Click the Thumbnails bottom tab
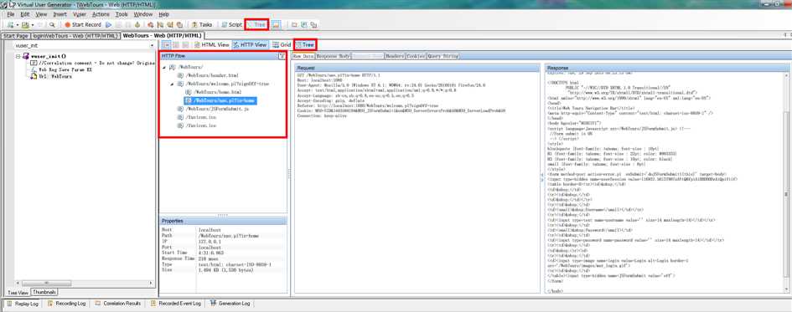The width and height of the screenshot is (792, 312). [x=44, y=292]
